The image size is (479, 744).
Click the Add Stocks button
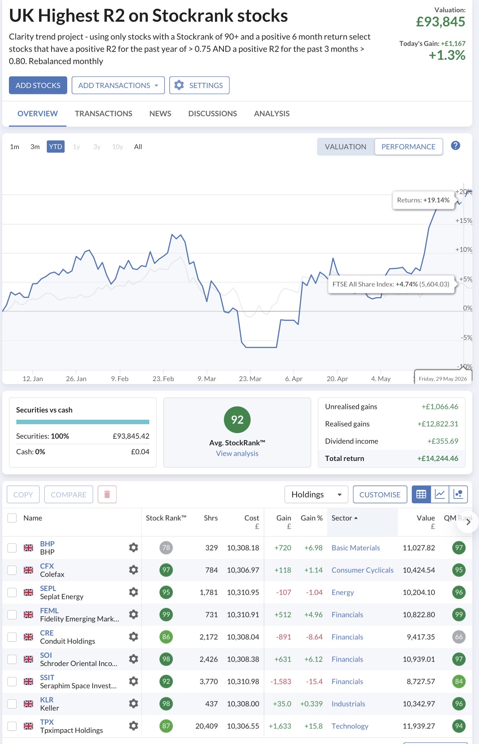[38, 85]
